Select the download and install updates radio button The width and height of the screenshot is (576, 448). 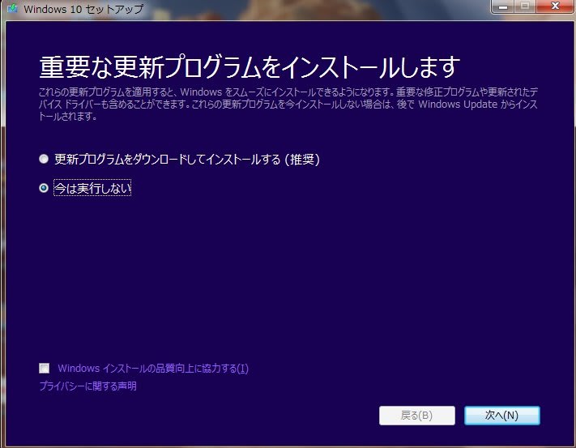point(44,160)
